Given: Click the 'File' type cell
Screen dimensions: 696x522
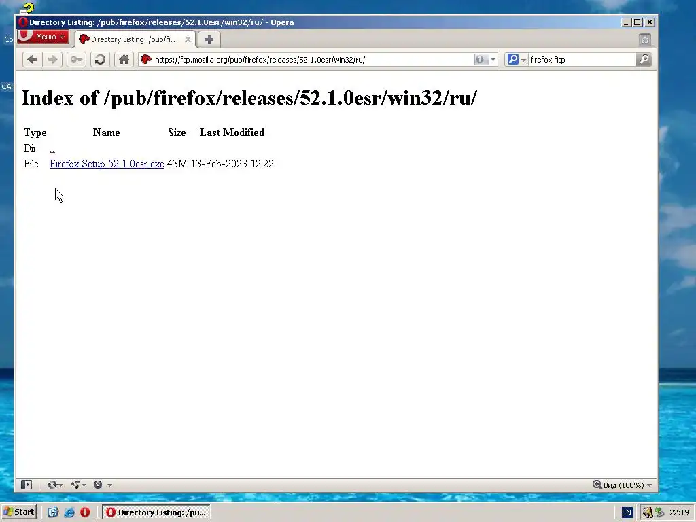Looking at the screenshot, I should 31,164.
